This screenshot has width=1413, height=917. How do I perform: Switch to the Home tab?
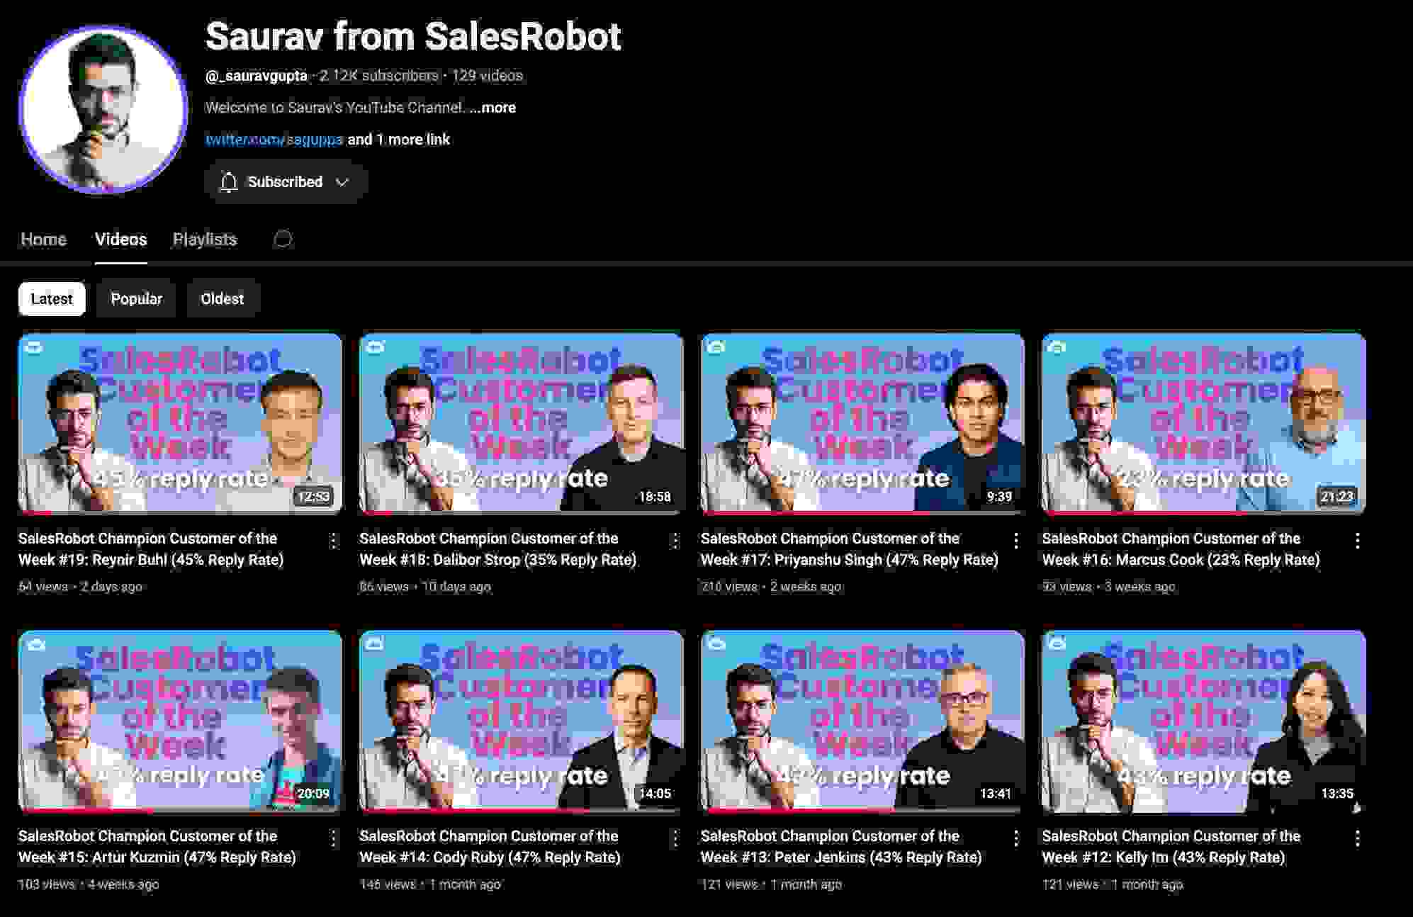click(x=43, y=240)
